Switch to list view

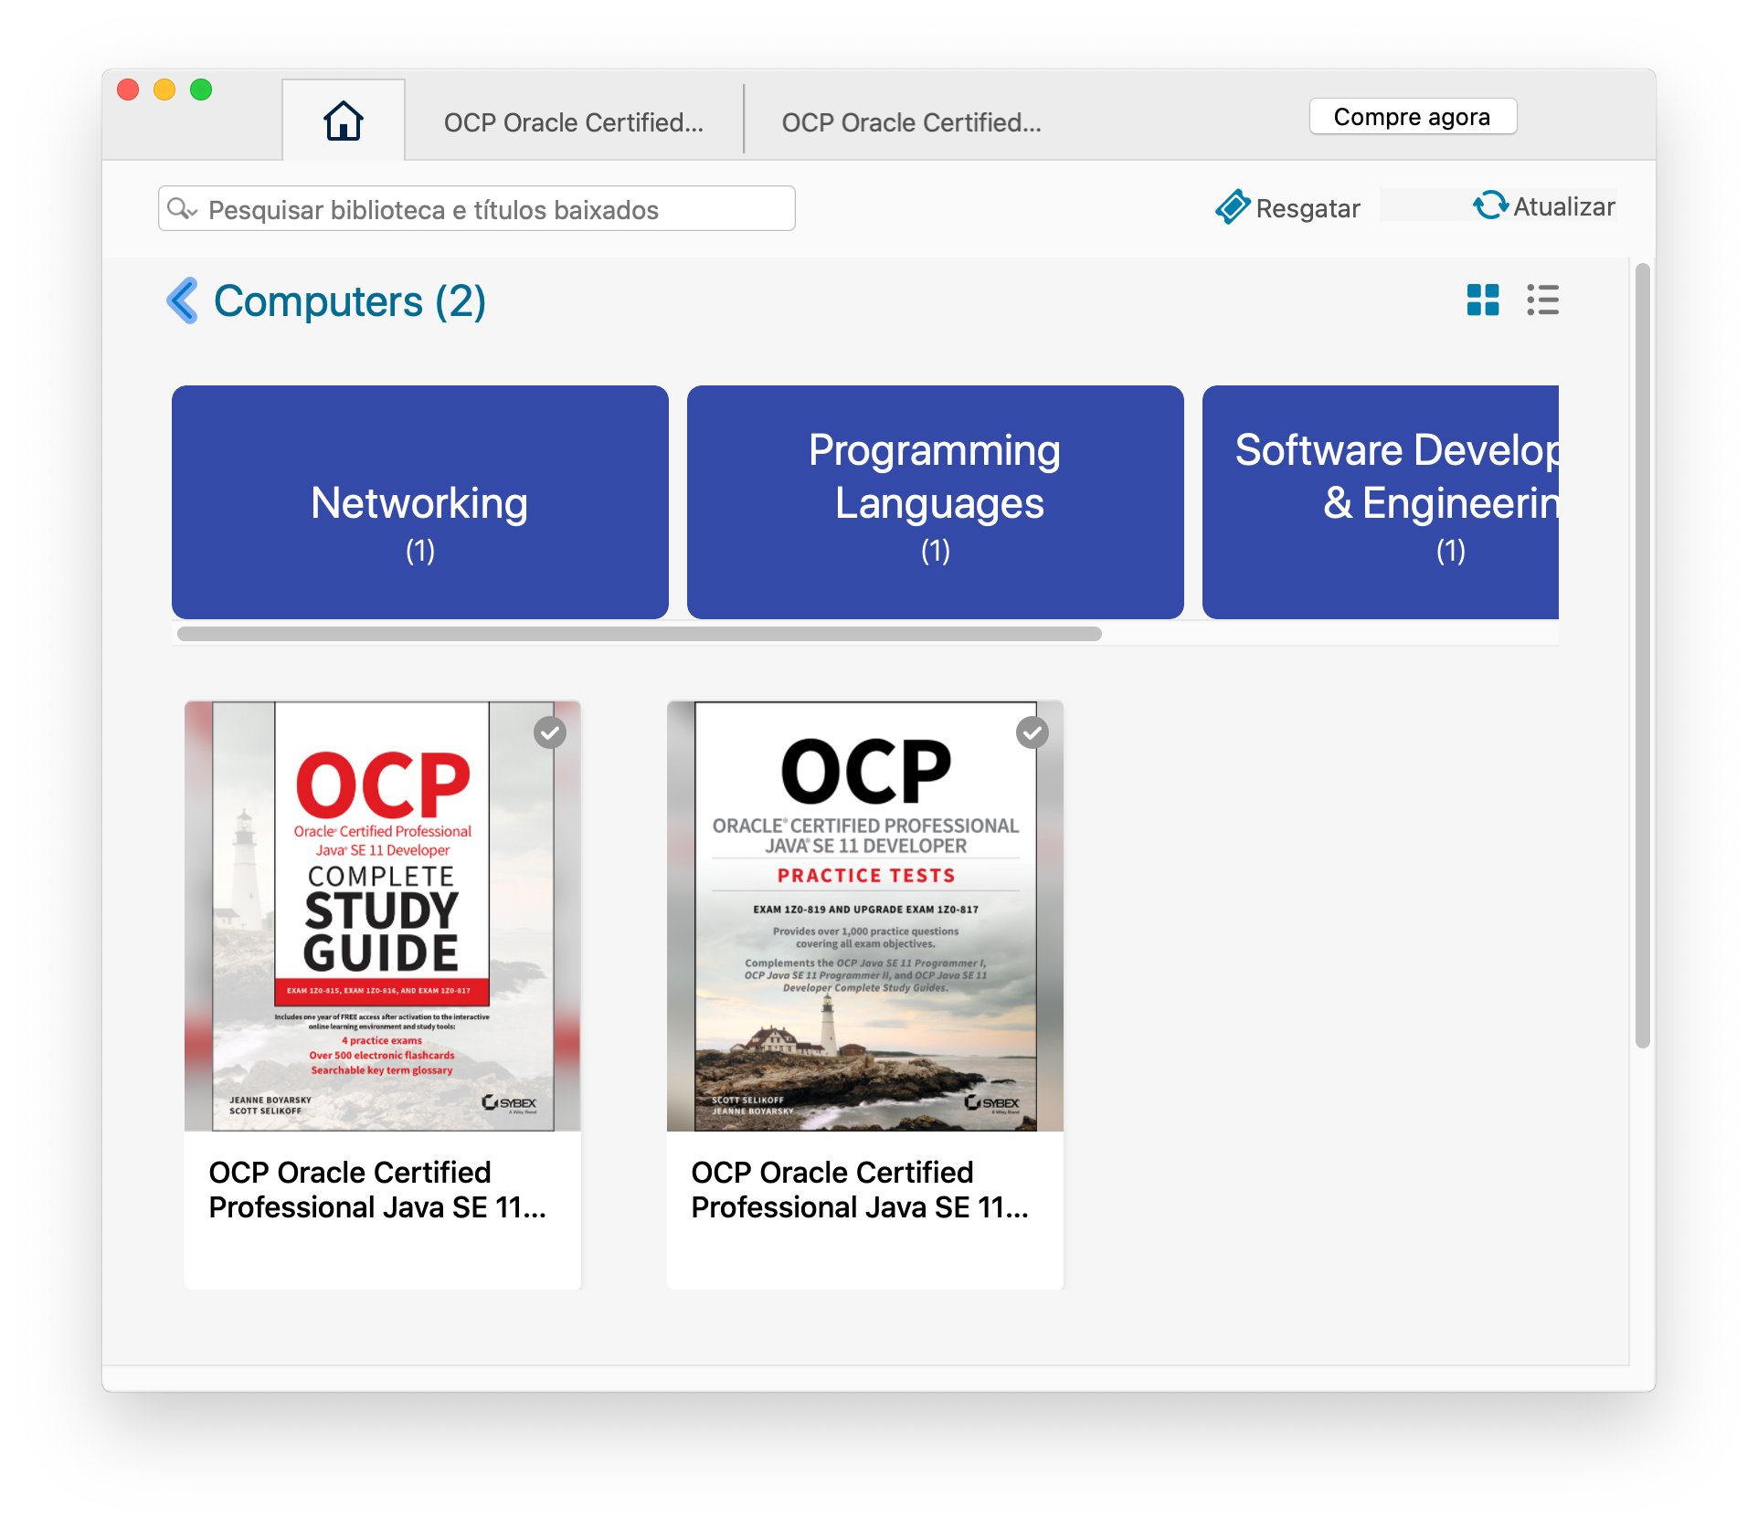[x=1542, y=300]
